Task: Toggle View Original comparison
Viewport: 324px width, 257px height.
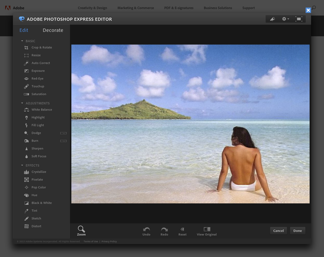Action: (207, 231)
